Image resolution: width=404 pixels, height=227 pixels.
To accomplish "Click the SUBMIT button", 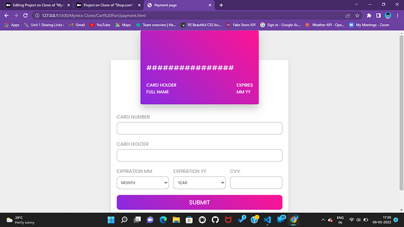I will coord(200,202).
